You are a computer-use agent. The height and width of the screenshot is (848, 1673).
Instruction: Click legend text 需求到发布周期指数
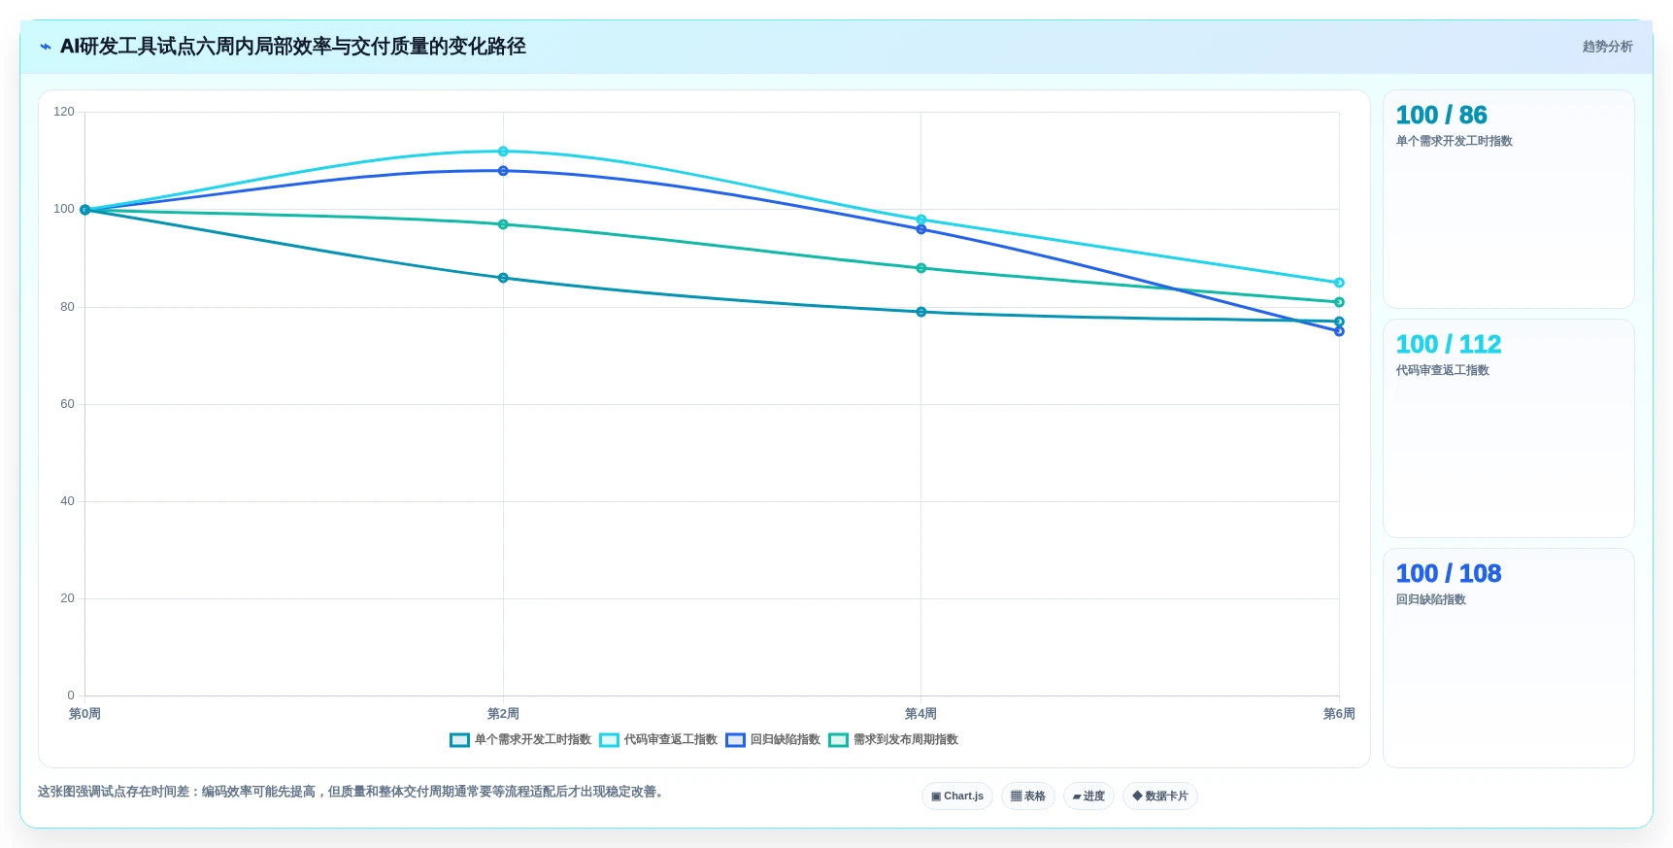pos(905,740)
